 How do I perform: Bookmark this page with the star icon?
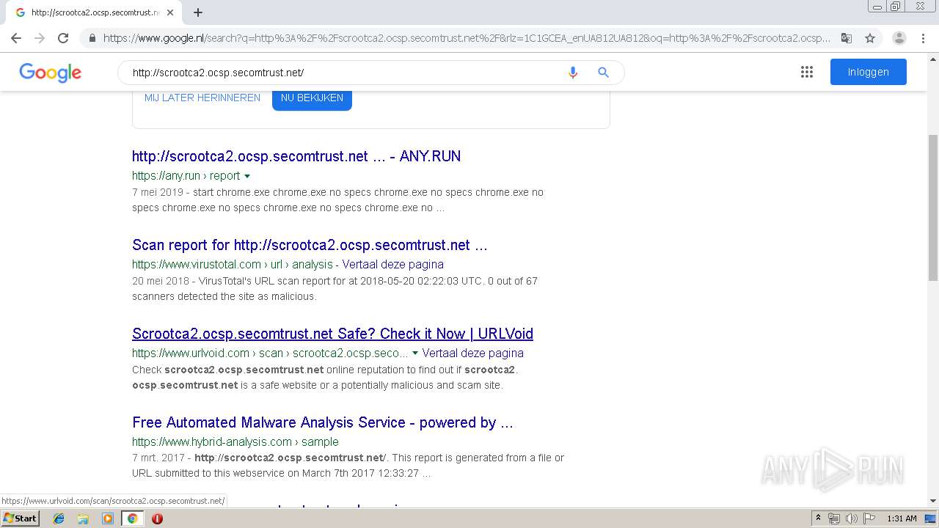coord(870,38)
